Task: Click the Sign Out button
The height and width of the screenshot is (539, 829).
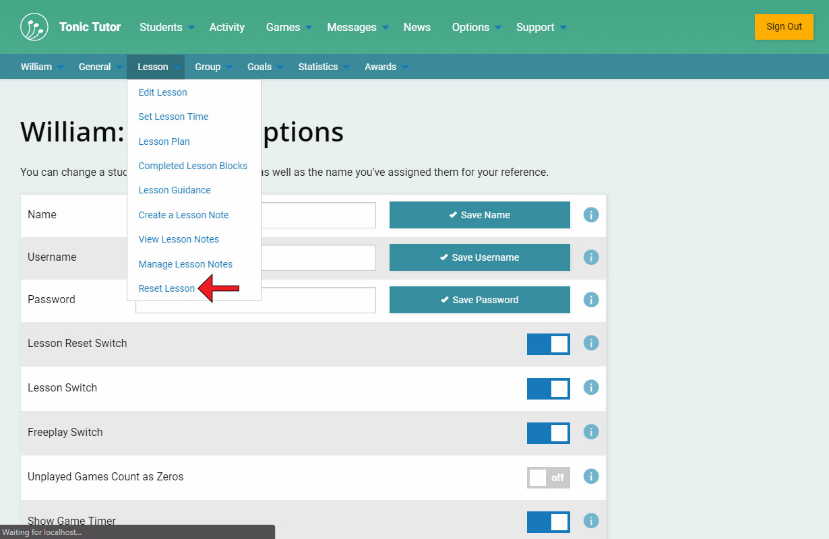Action: [784, 27]
